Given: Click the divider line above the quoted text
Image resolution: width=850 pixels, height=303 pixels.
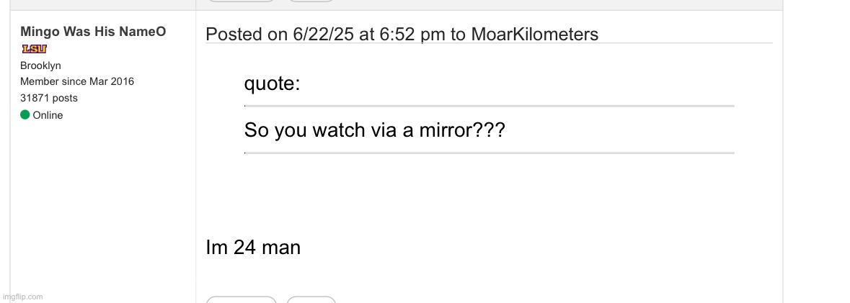Looking at the screenshot, I should click(x=489, y=106).
